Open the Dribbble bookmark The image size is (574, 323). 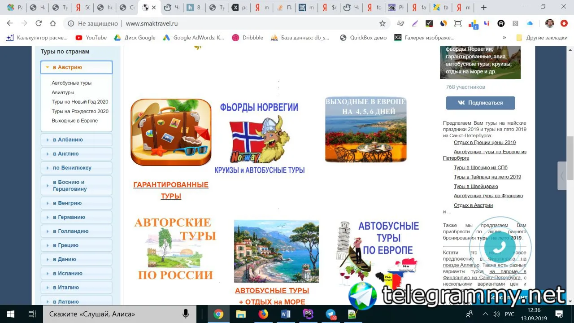tap(248, 38)
